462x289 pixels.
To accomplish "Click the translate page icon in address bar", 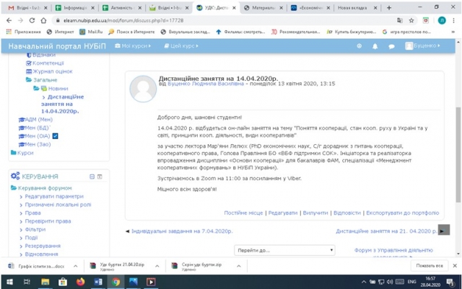I will 399,20.
